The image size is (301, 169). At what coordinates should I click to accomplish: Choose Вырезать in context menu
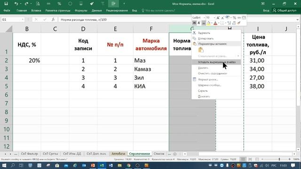click(x=204, y=33)
